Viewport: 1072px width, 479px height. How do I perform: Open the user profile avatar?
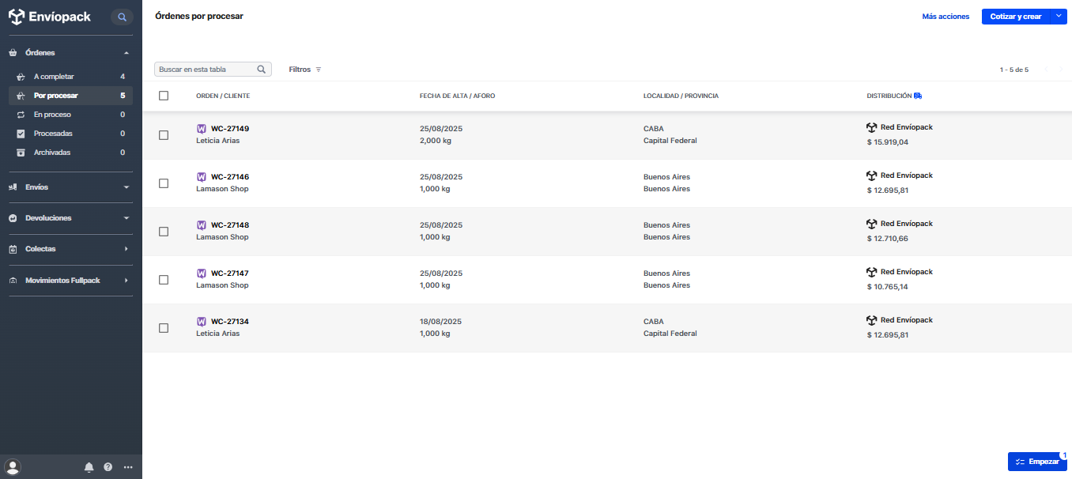tap(13, 467)
